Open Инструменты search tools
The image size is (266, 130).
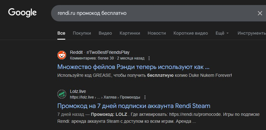point(252,33)
